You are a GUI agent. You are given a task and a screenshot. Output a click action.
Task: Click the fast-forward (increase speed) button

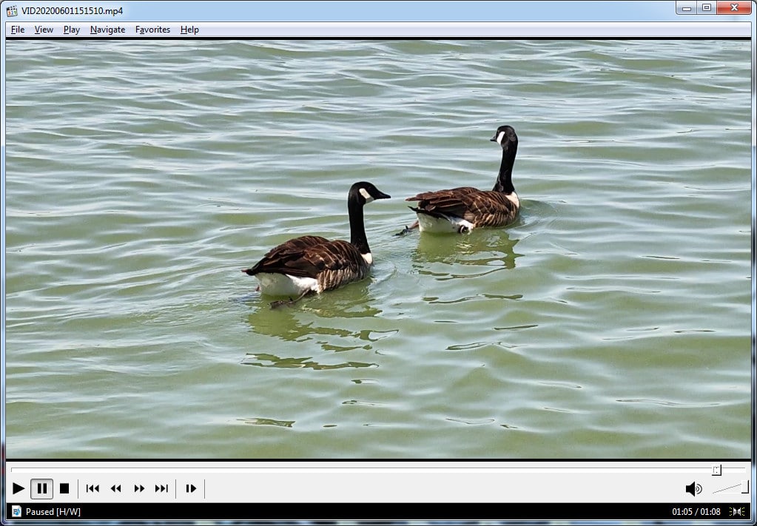tap(138, 488)
